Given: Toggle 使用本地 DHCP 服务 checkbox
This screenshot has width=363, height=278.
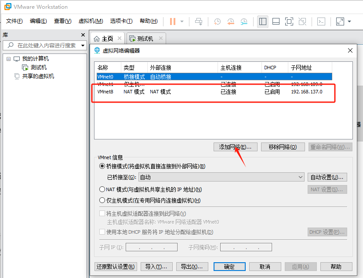Looking at the screenshot, I should [x=102, y=232].
